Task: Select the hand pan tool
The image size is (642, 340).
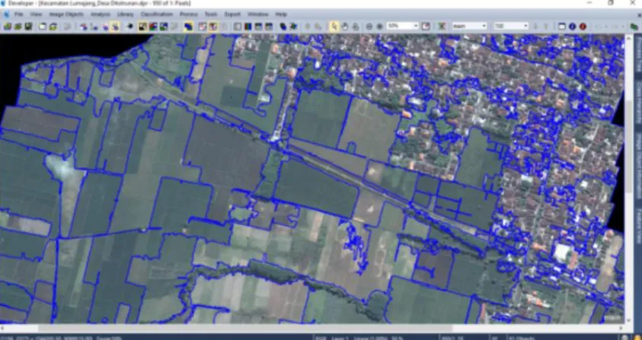Action: (x=345, y=26)
